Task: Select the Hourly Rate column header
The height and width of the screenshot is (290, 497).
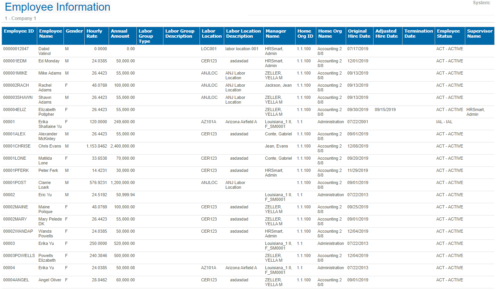Action: (94, 34)
